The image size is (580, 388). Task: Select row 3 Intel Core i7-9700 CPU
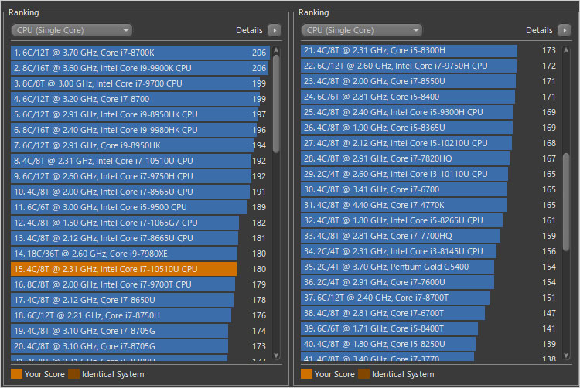click(140, 84)
